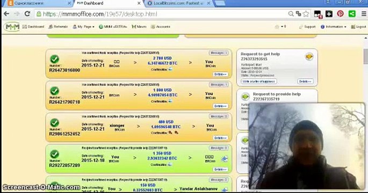Image resolution: width=368 pixels, height=193 pixels.
Task: Open the Mavro nav item
Action: click(x=139, y=27)
